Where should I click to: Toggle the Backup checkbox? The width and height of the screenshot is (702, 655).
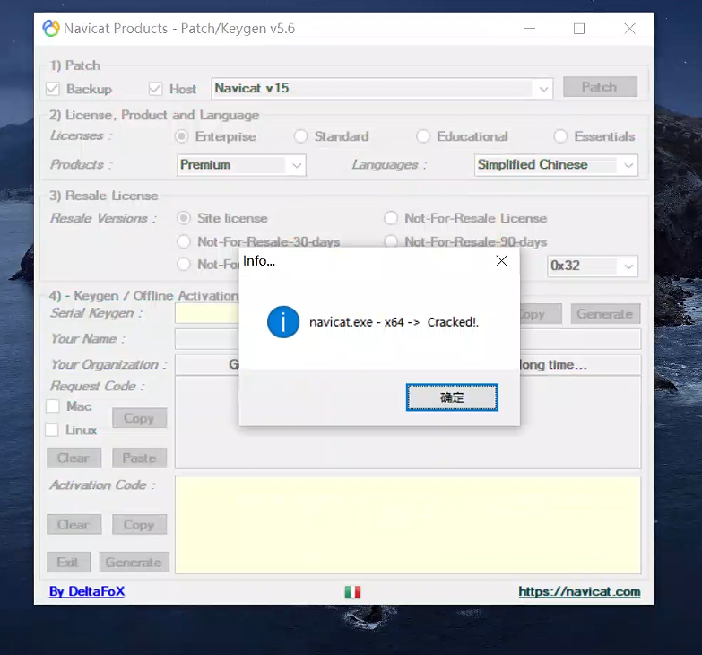point(53,89)
